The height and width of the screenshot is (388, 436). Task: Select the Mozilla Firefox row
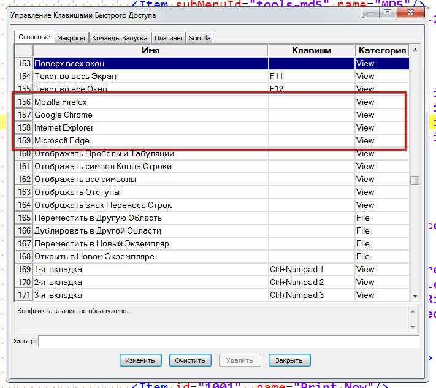[x=212, y=102]
